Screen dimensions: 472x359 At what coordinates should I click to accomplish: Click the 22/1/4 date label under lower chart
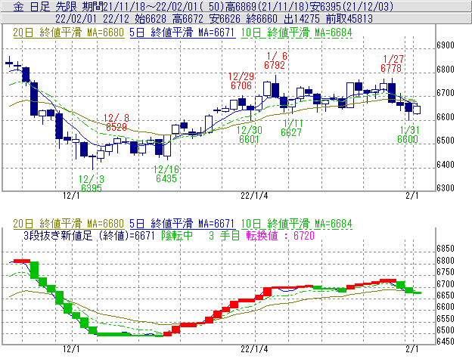coord(254,348)
